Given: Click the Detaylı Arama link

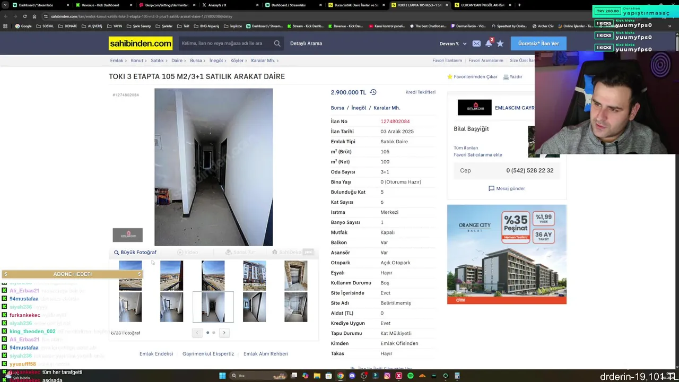Looking at the screenshot, I should click(306, 44).
